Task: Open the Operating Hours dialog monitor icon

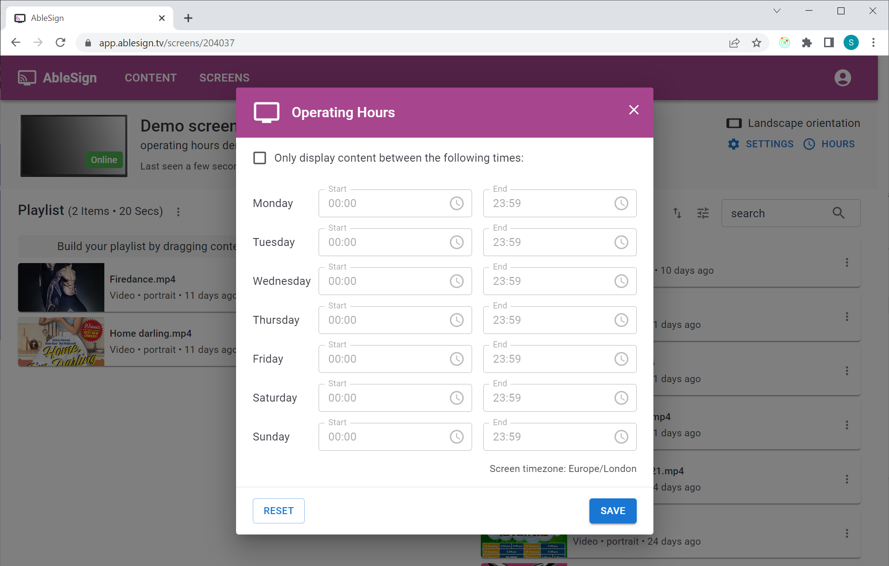Action: click(266, 112)
